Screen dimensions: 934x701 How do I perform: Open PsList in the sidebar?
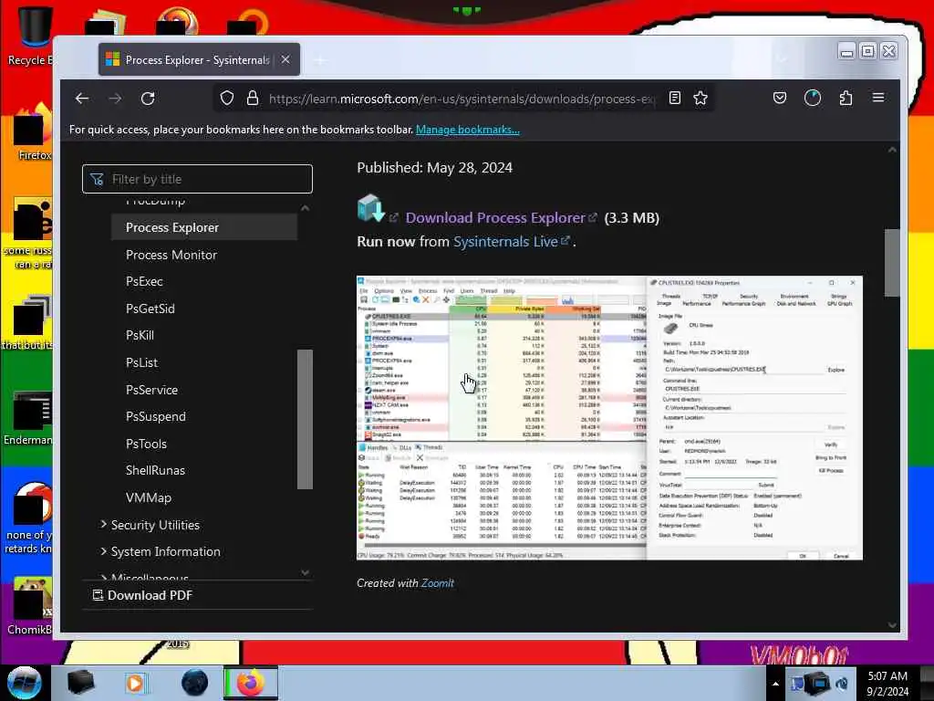[x=141, y=362]
